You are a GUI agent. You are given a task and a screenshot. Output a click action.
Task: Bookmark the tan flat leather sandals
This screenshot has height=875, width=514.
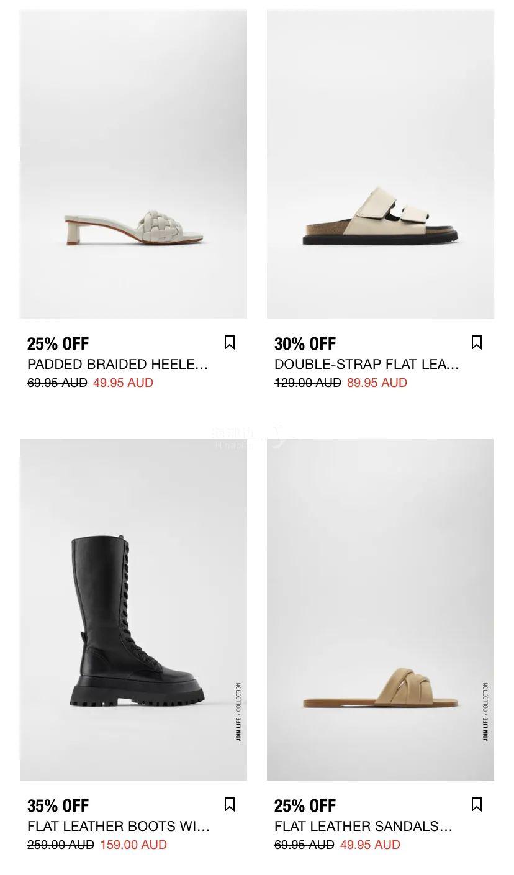click(477, 805)
